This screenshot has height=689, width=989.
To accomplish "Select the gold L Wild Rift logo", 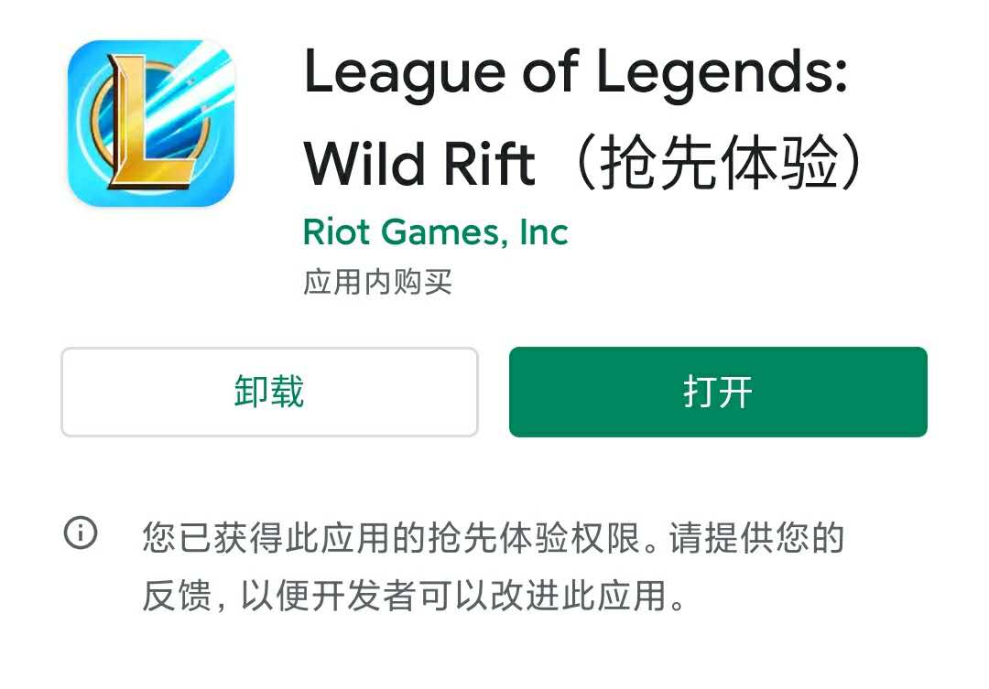I will pyautogui.click(x=151, y=123).
